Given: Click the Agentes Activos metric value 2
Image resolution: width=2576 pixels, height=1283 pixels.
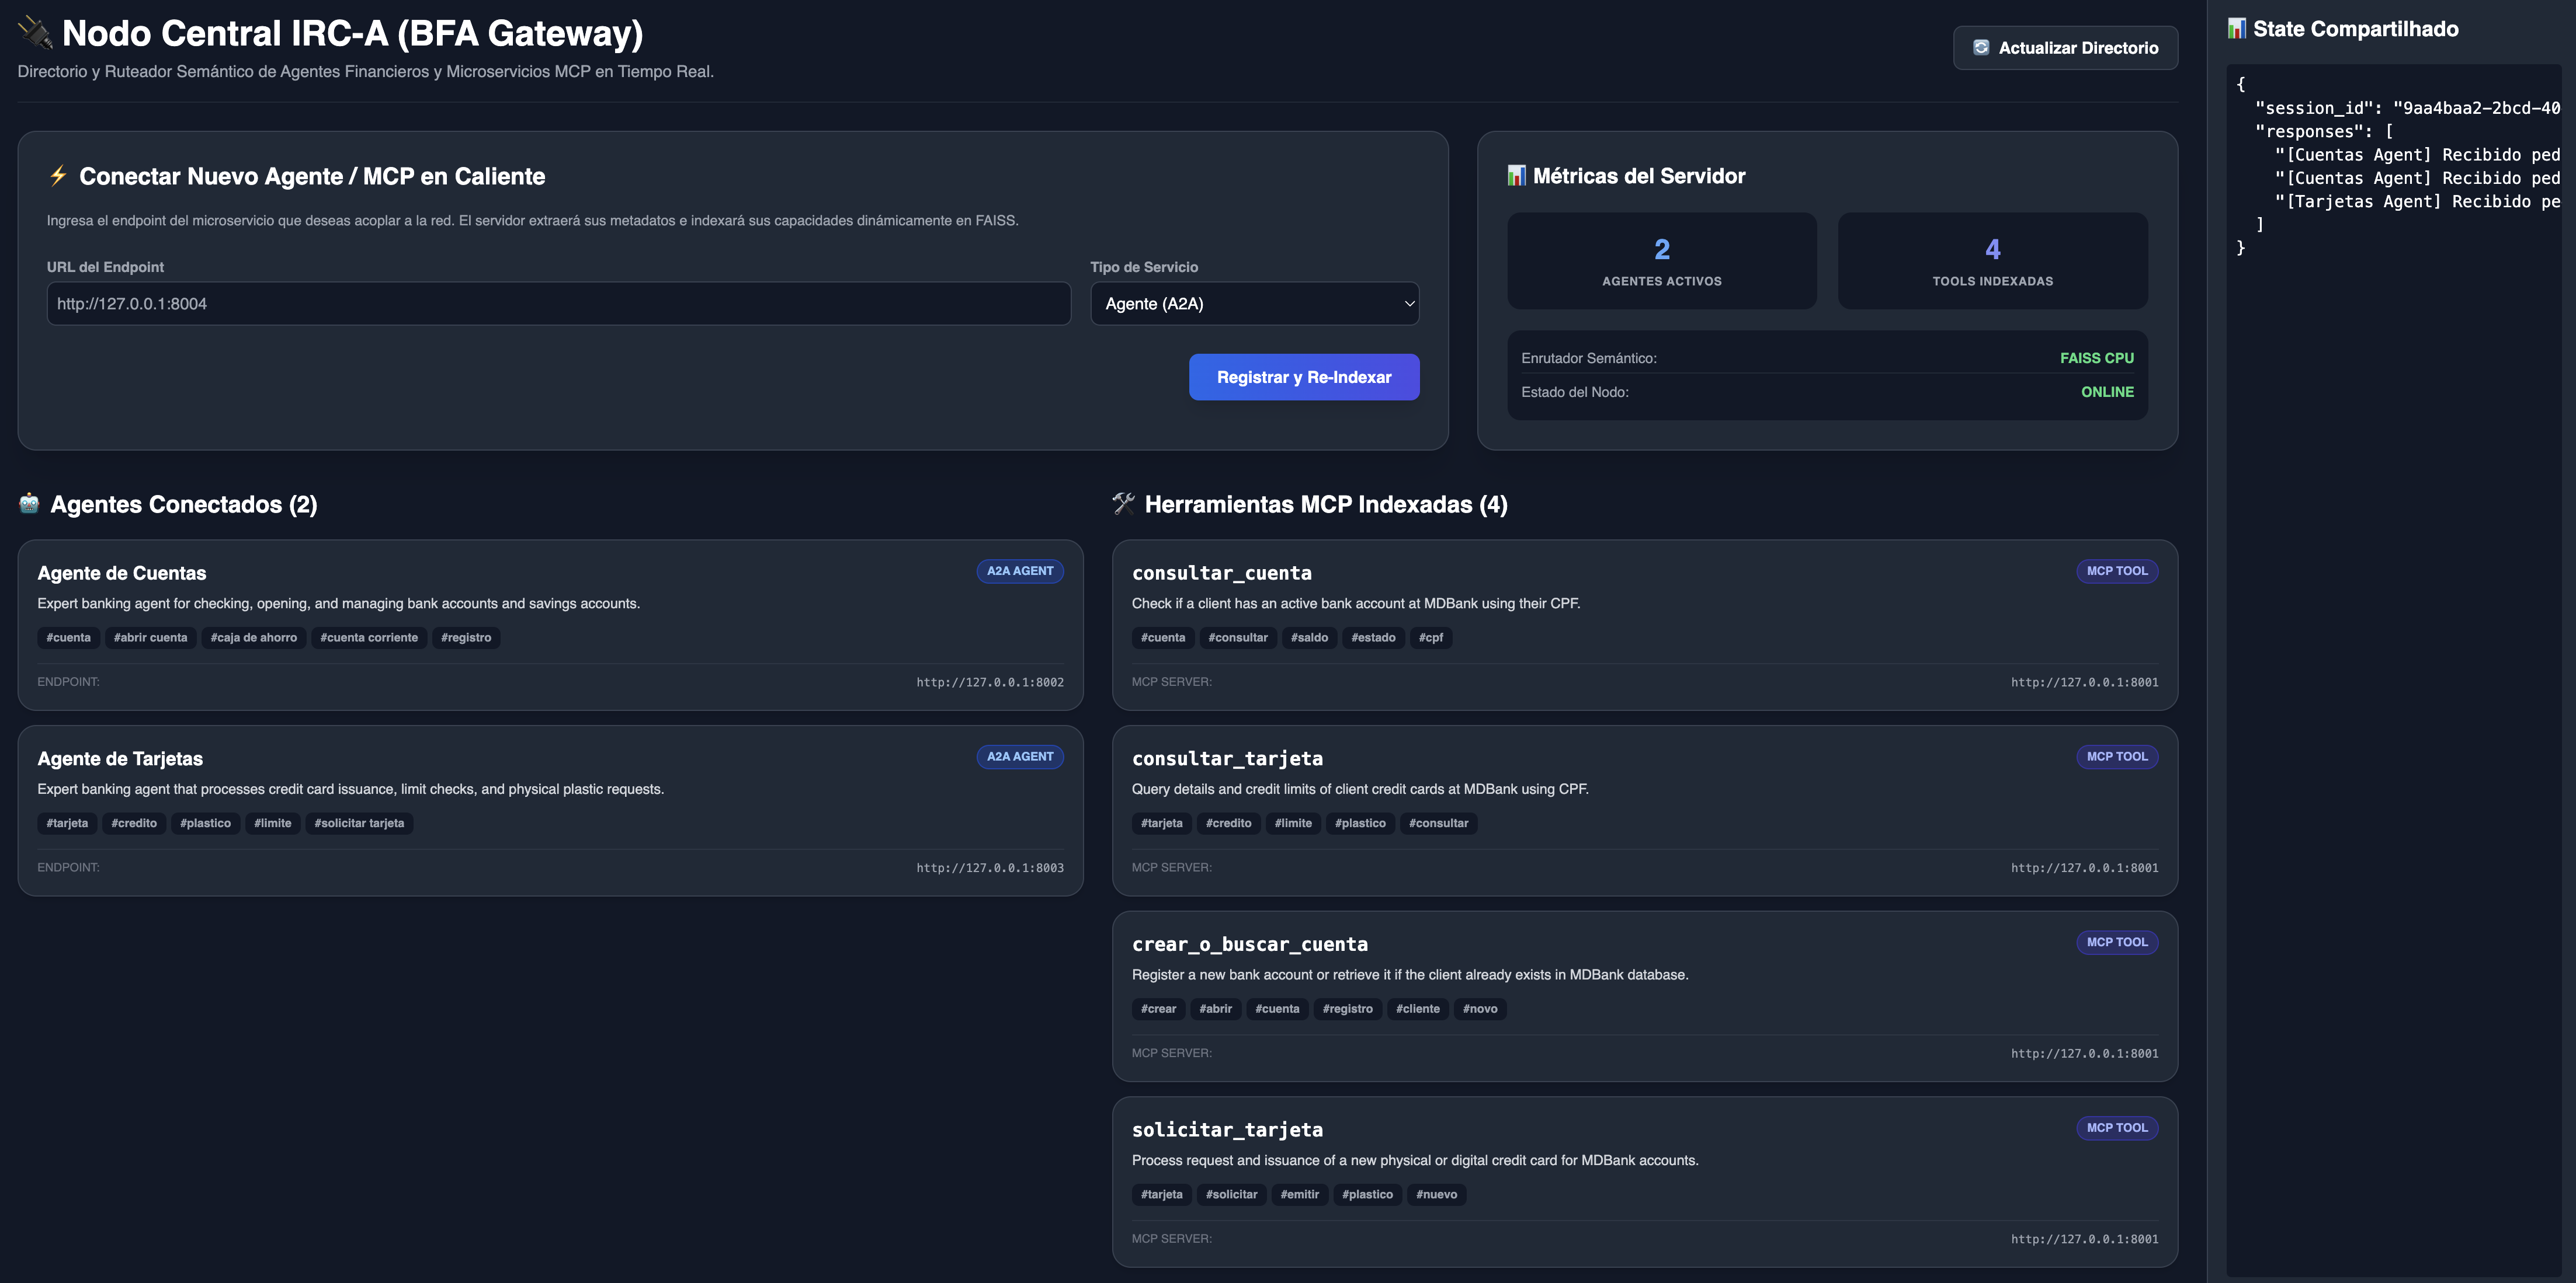Looking at the screenshot, I should coord(1662,249).
